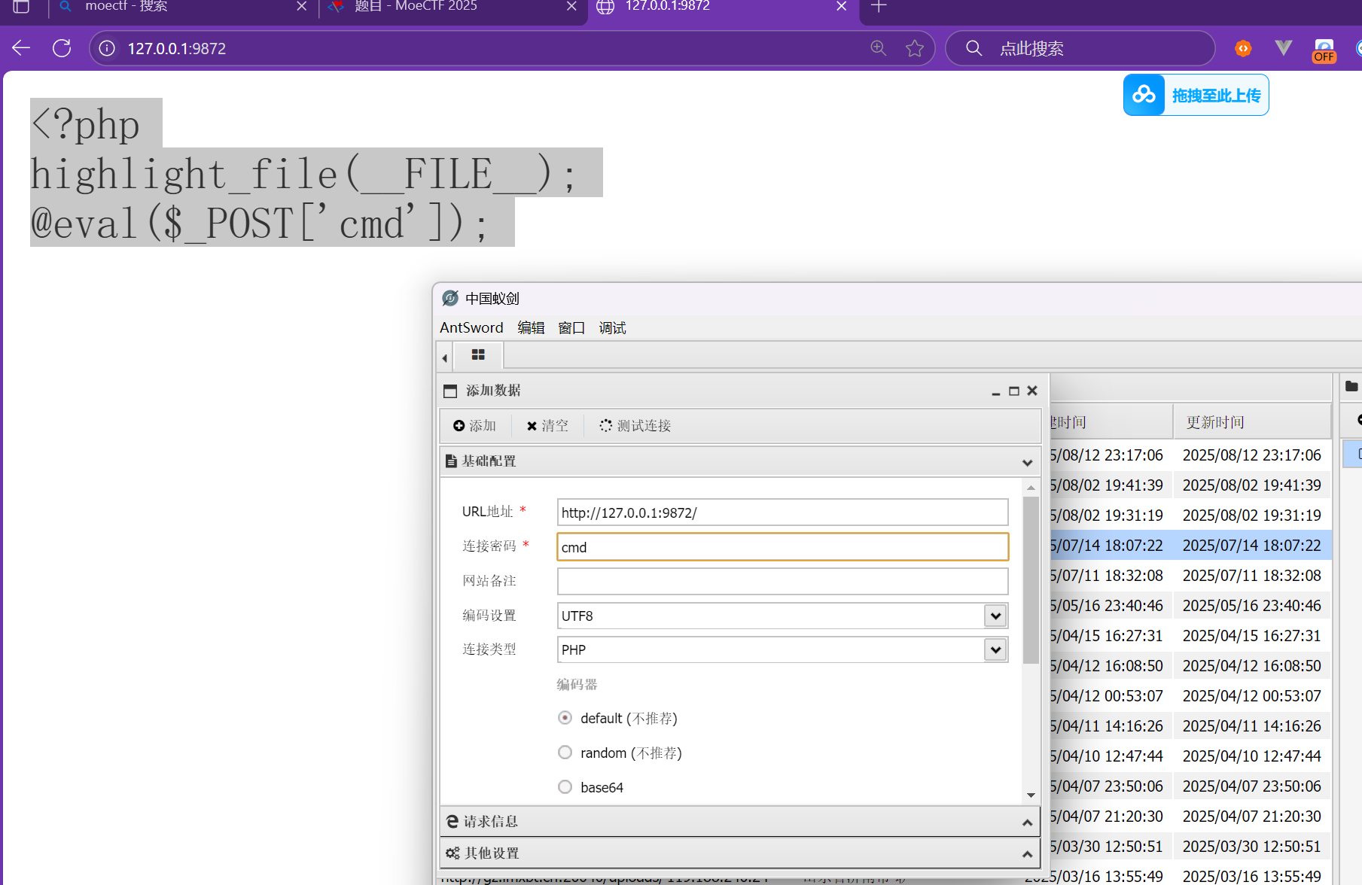Click the form scrollbar up arrow
The width and height of the screenshot is (1362, 885).
1031,488
